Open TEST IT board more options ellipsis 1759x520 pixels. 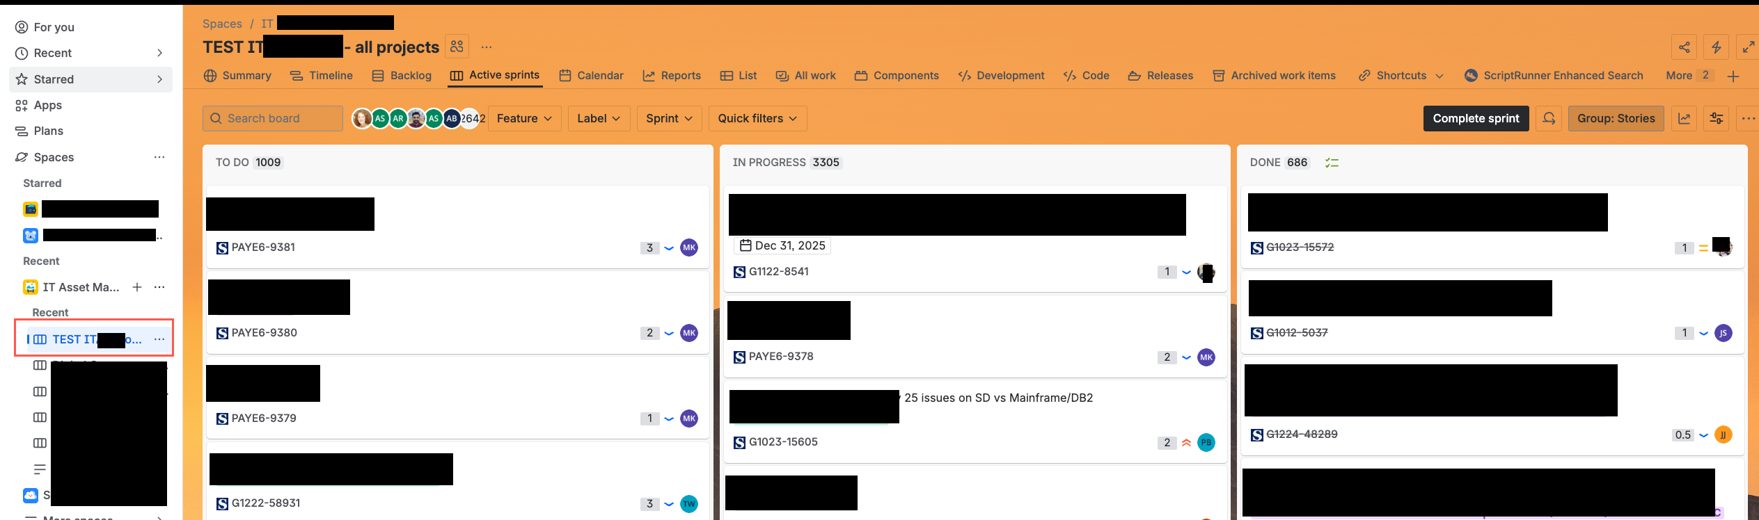click(x=159, y=339)
